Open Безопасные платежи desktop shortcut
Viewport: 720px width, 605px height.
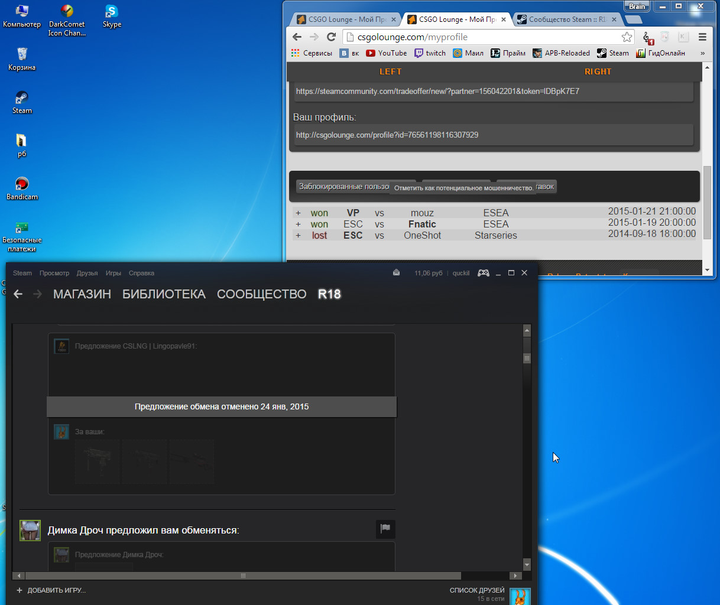coord(22,236)
